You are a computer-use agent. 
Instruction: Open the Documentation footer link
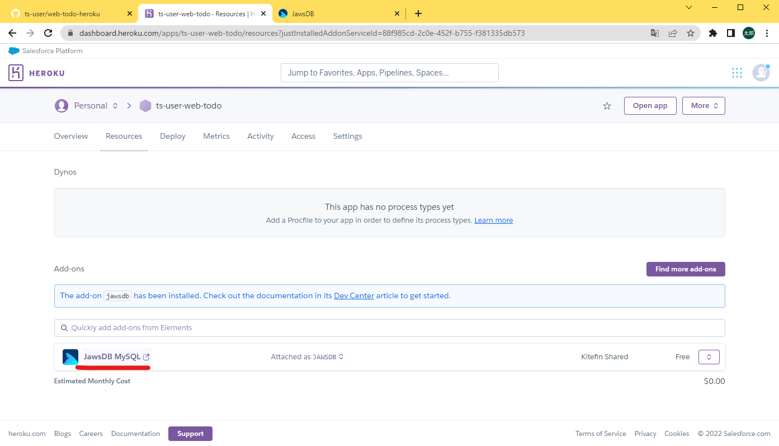point(135,434)
